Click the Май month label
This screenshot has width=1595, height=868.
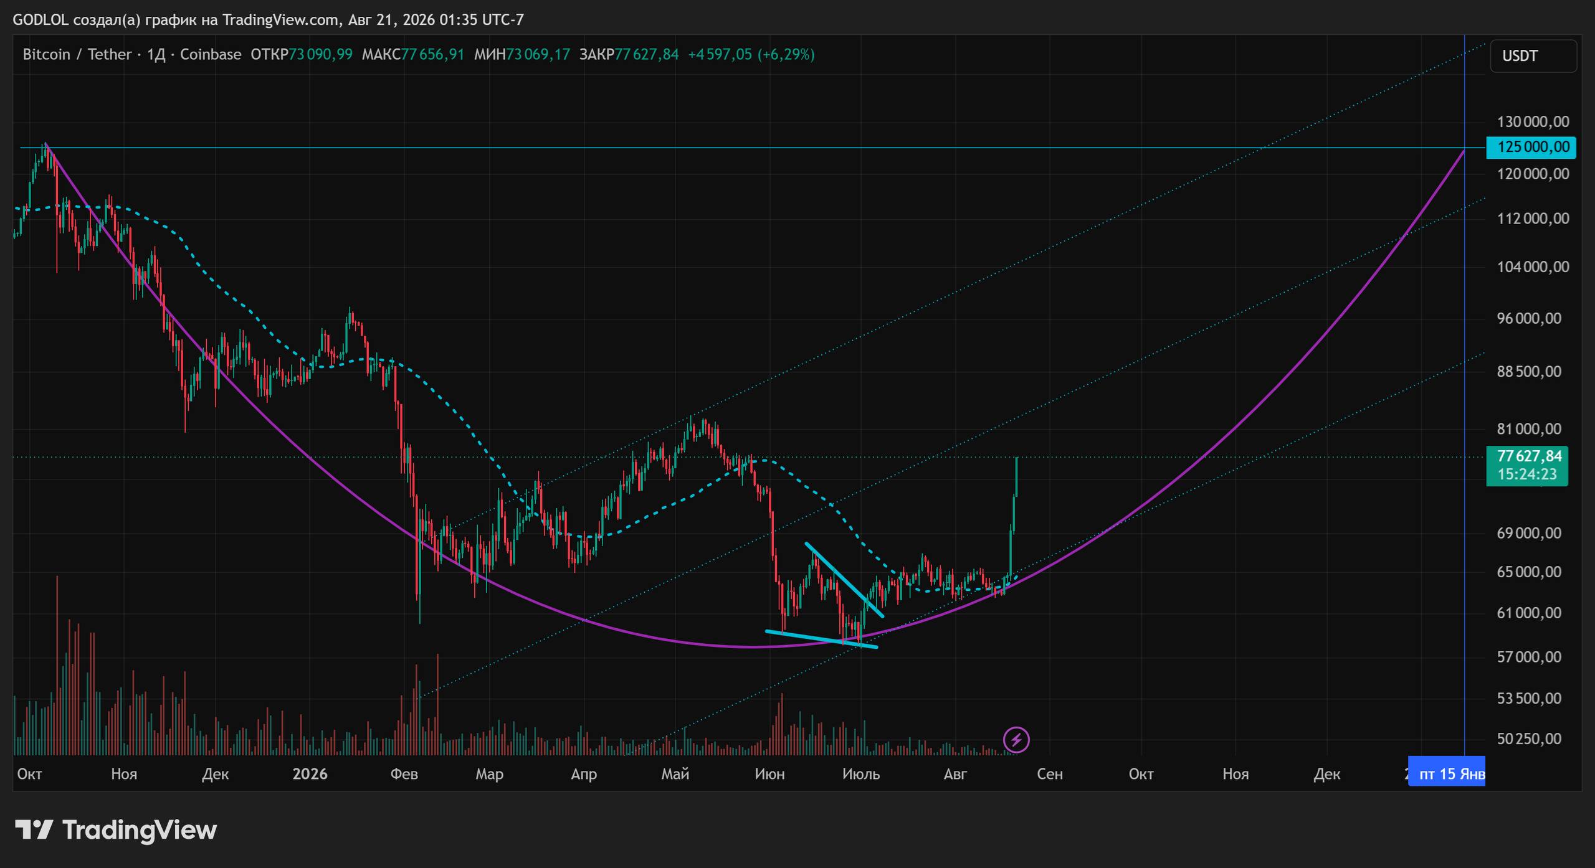tap(675, 774)
